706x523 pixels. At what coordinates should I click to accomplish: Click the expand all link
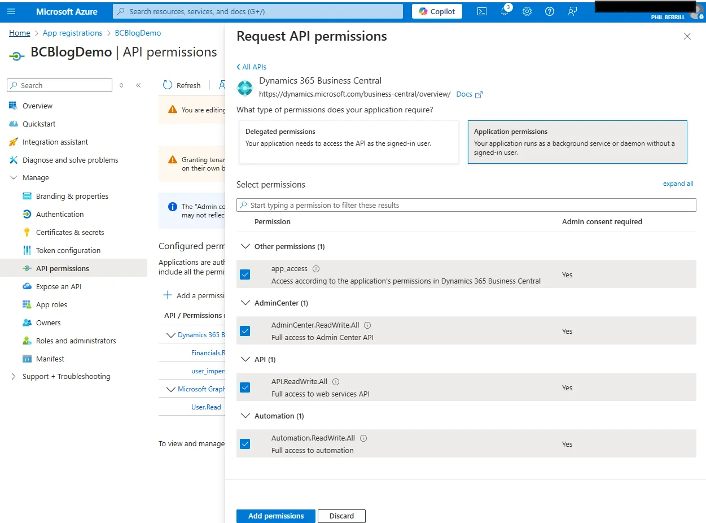678,184
